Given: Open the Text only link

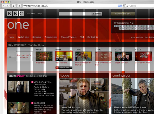Looking at the screenshot, I should click(31, 14).
